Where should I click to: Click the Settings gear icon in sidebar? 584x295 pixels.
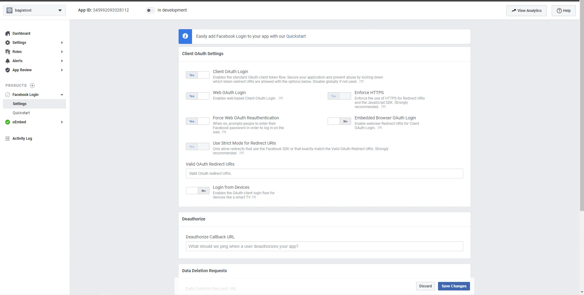pos(8,43)
